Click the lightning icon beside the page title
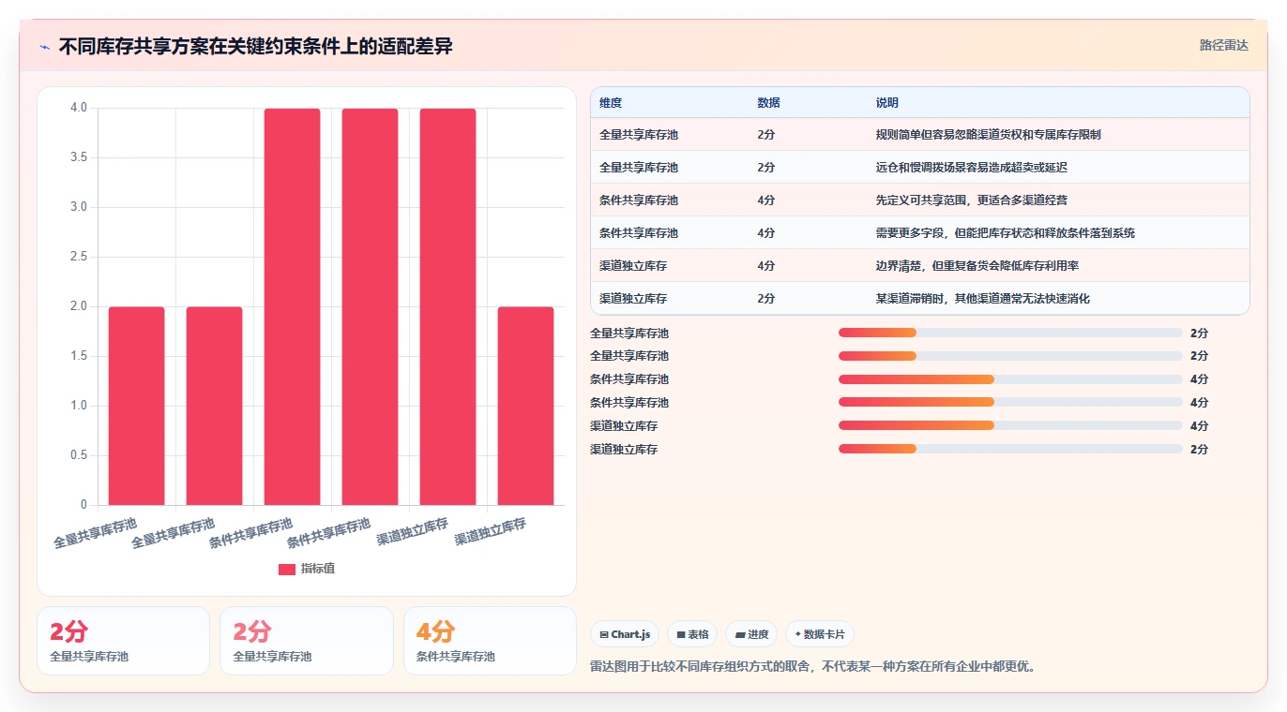This screenshot has width=1287, height=712. point(44,46)
